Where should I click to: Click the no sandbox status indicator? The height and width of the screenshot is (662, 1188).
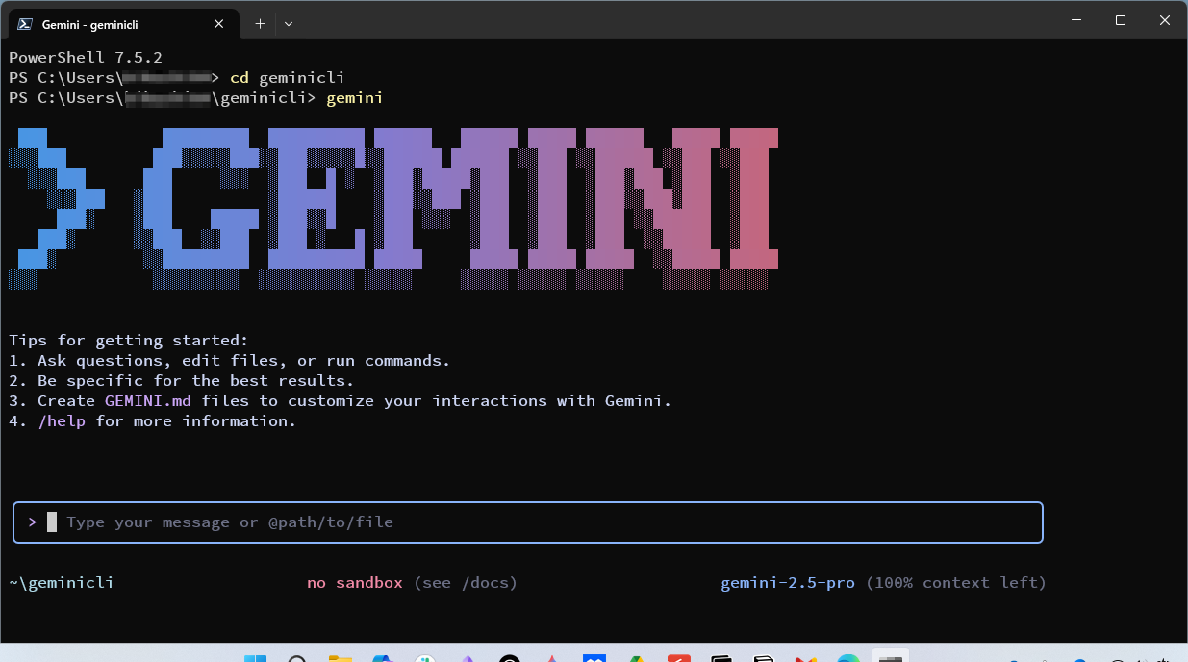tap(354, 582)
